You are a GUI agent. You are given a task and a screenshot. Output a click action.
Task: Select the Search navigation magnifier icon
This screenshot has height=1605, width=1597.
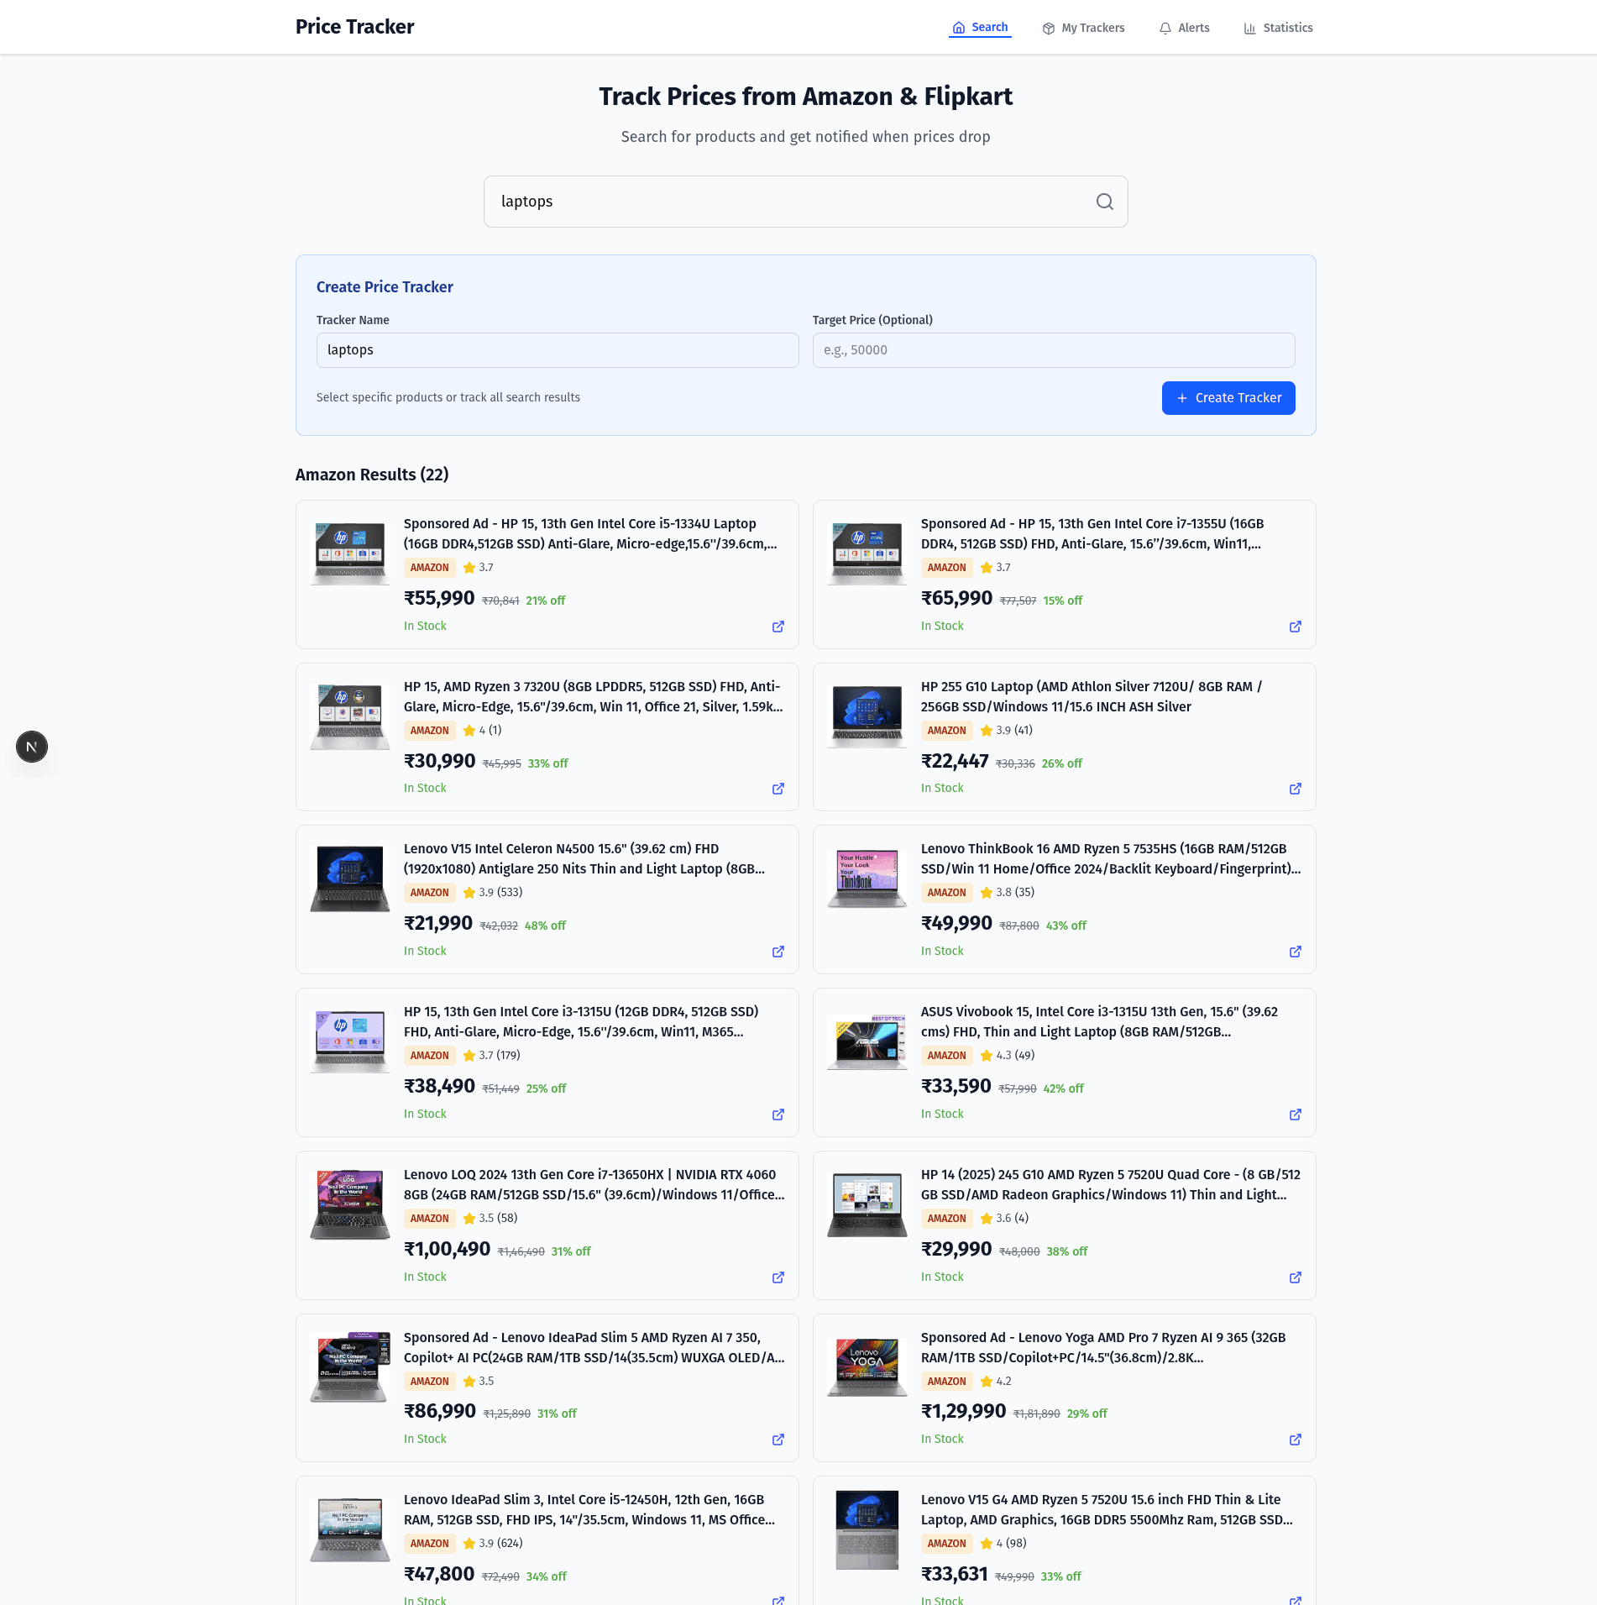[959, 28]
